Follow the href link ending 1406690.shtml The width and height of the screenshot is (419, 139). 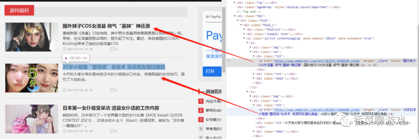pyautogui.click(x=317, y=61)
